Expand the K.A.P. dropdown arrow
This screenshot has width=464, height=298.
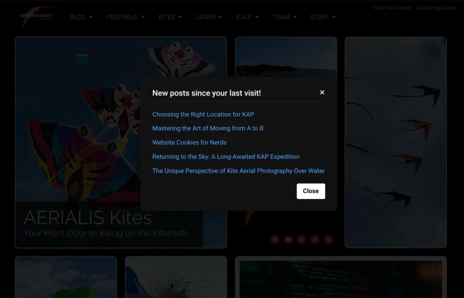tap(257, 17)
